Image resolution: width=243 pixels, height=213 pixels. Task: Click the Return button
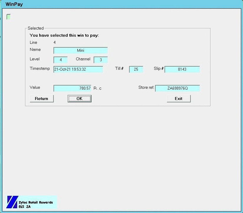(x=42, y=99)
